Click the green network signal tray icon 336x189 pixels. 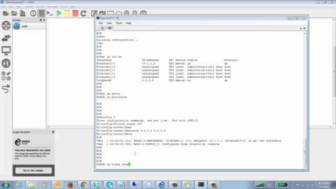260,185
